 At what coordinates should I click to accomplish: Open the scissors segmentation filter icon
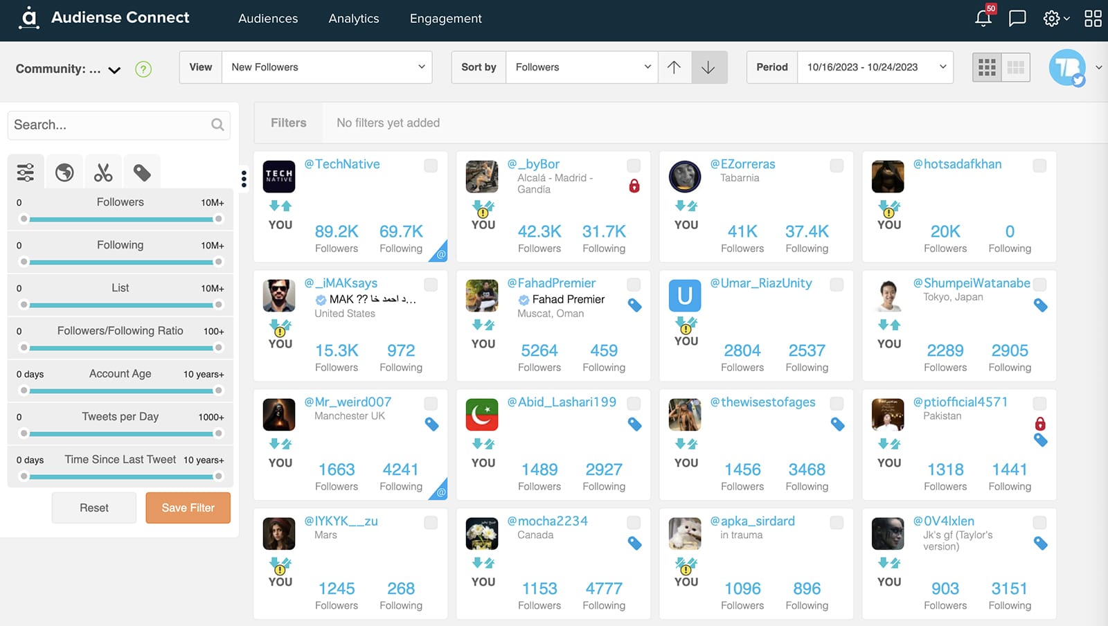[x=103, y=171]
